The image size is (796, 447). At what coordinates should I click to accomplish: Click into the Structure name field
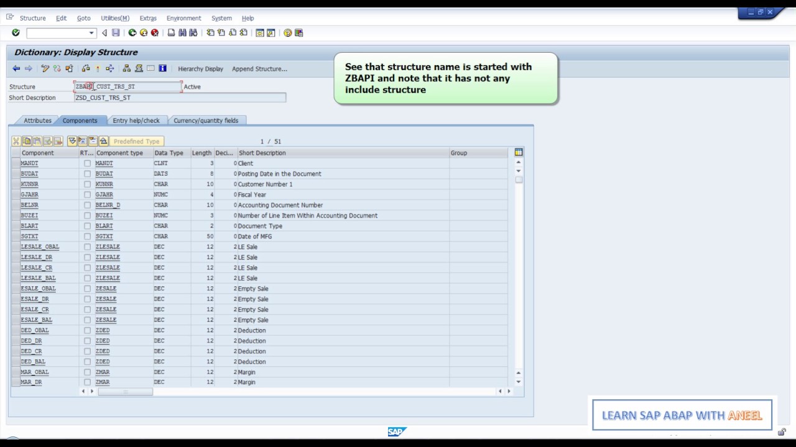127,87
